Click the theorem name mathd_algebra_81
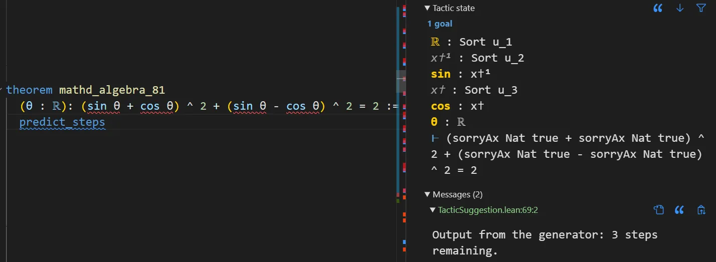 point(112,90)
